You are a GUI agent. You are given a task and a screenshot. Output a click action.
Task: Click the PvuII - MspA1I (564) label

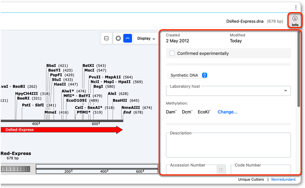(111, 77)
